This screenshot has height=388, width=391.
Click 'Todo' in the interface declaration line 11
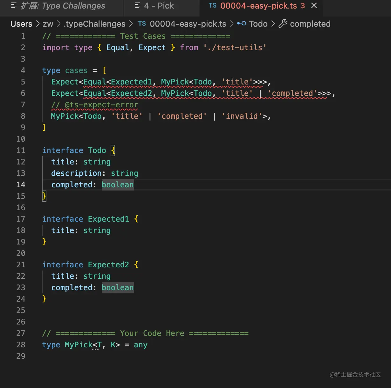(97, 150)
